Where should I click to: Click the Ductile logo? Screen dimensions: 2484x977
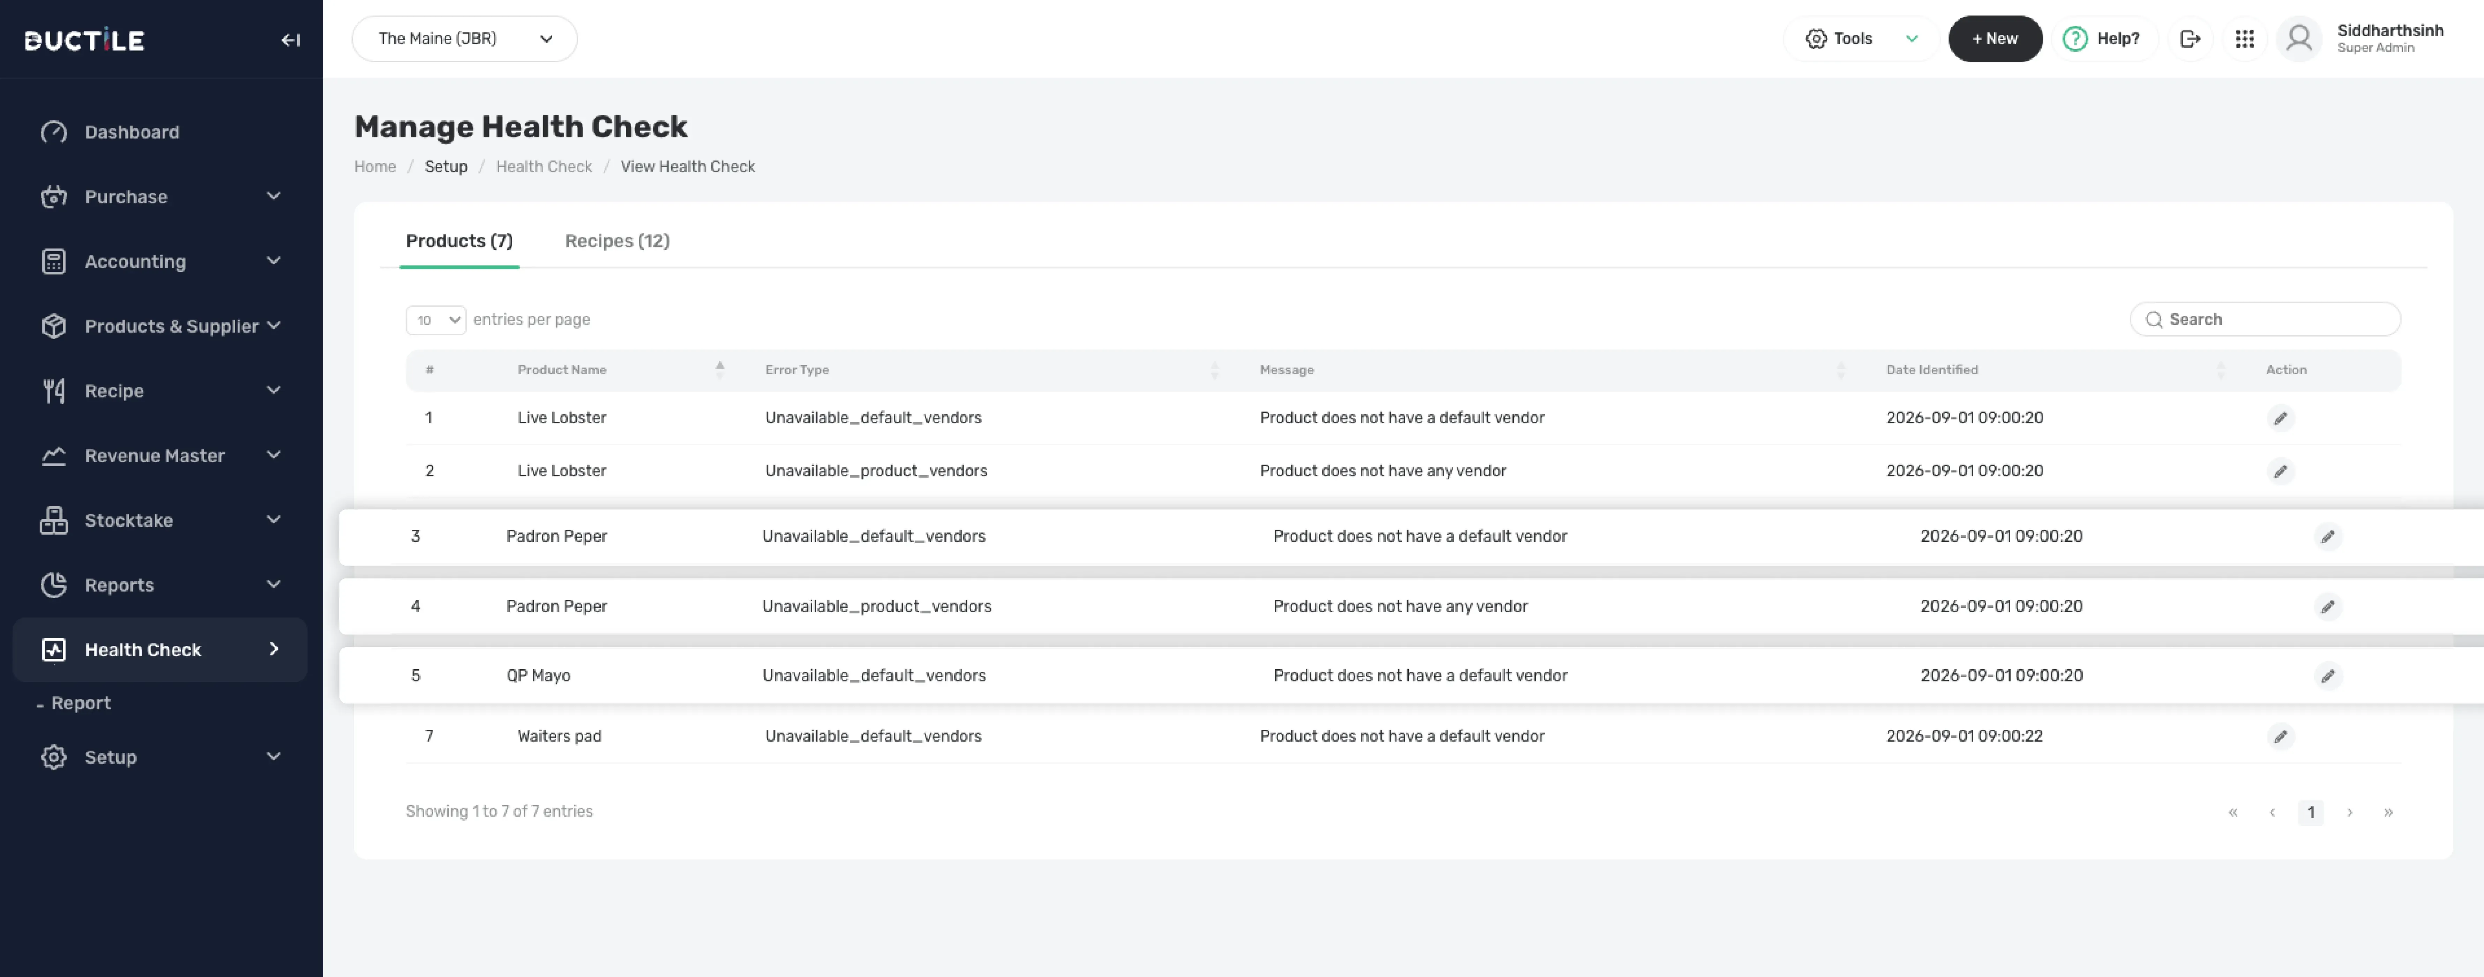coord(85,39)
